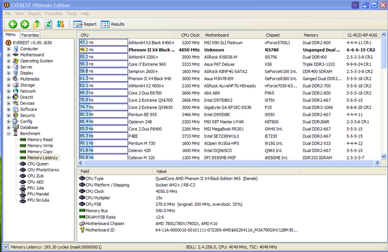This screenshot has height=252, width=388.
Task: Select the Devices tree icon
Action: [16, 103]
